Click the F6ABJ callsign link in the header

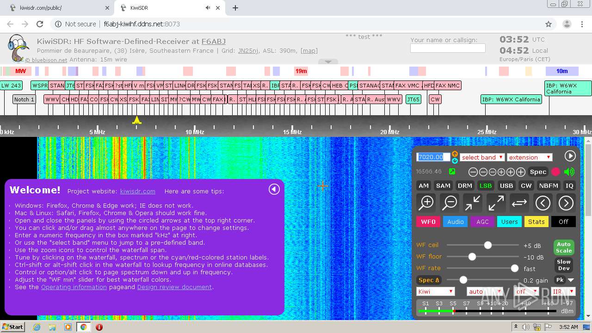[x=214, y=42]
